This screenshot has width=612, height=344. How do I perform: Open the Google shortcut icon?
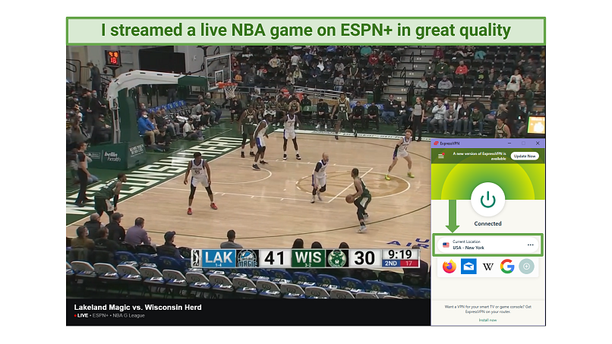pos(507,267)
